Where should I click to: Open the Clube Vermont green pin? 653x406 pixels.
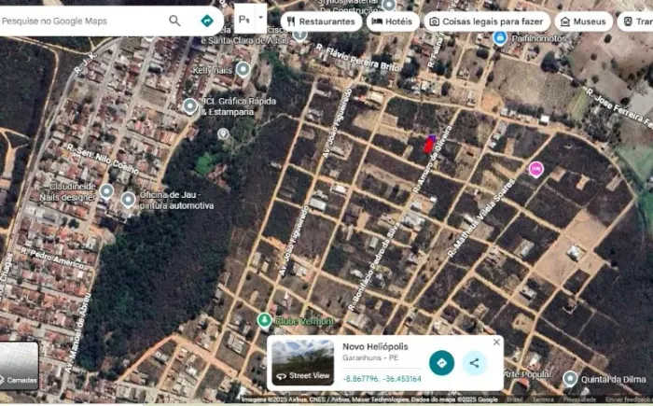pos(264,320)
